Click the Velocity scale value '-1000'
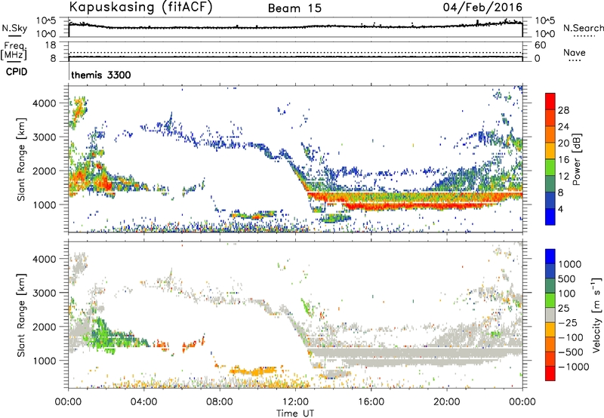The image size is (604, 418). click(573, 367)
